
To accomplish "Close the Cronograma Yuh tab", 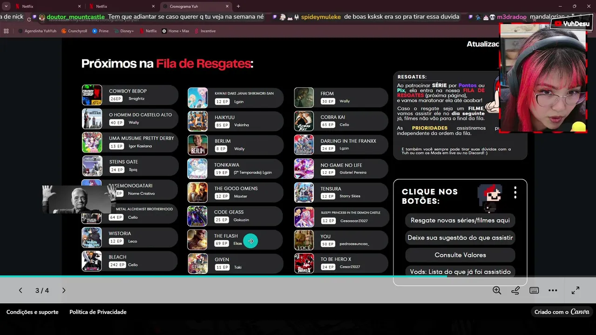I will 227,6.
